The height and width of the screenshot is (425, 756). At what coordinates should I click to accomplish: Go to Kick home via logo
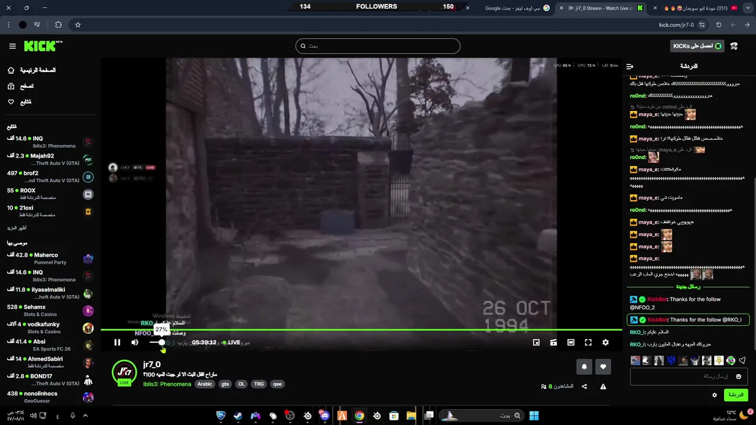(43, 46)
